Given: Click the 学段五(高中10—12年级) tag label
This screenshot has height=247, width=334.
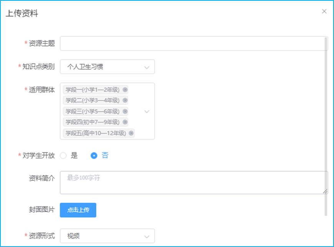Looking at the screenshot, I should [96, 133].
